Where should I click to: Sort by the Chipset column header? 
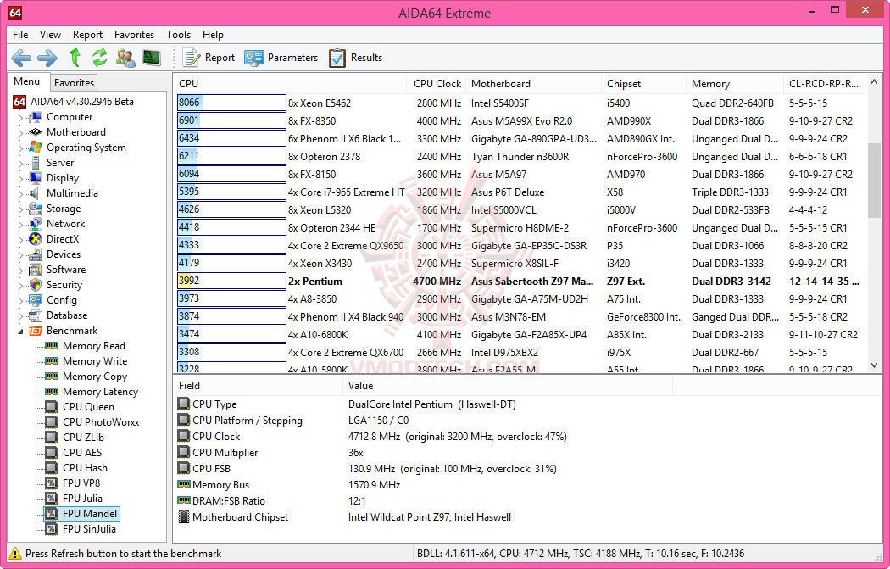[643, 83]
